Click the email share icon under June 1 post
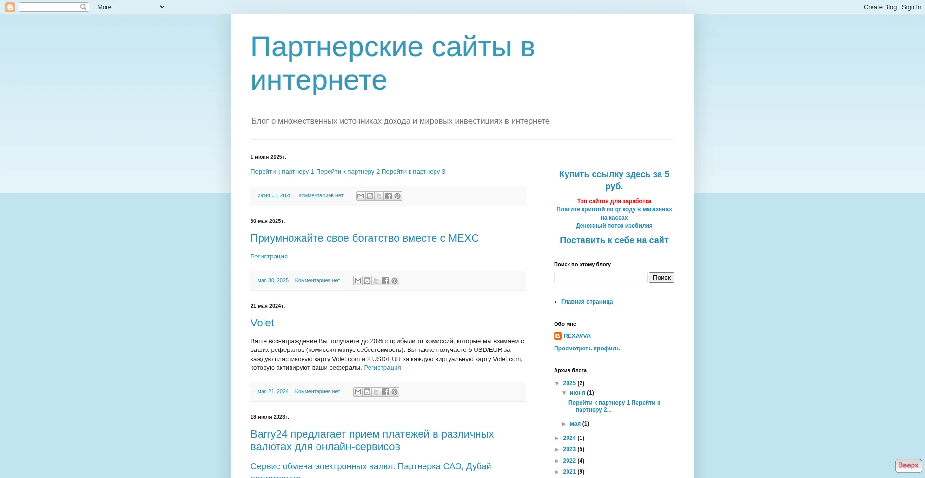Screen dimensions: 925x478 click(360, 196)
